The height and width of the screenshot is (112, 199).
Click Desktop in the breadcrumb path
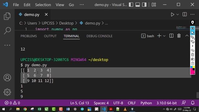pos(66,23)
